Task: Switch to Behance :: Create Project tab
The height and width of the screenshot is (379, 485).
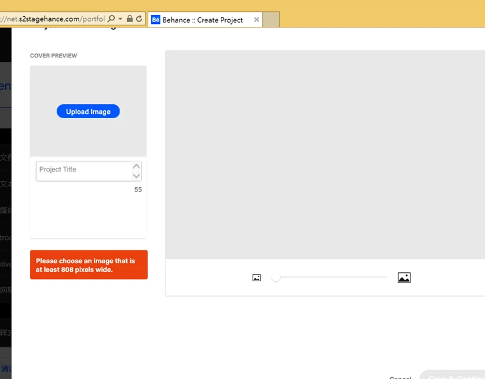Action: pos(202,20)
